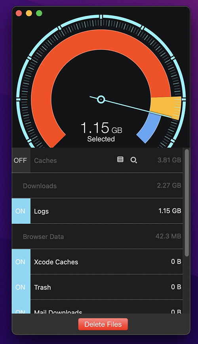This screenshot has width=198, height=344.
Task: Select the Downloads row
Action: 97,186
